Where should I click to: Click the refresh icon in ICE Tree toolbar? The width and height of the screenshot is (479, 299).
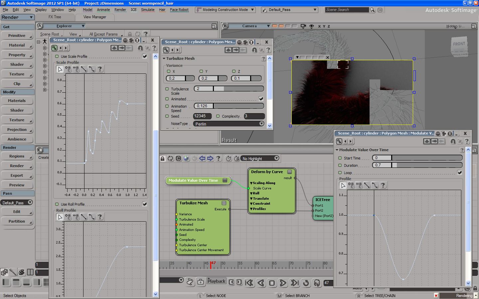tap(170, 158)
